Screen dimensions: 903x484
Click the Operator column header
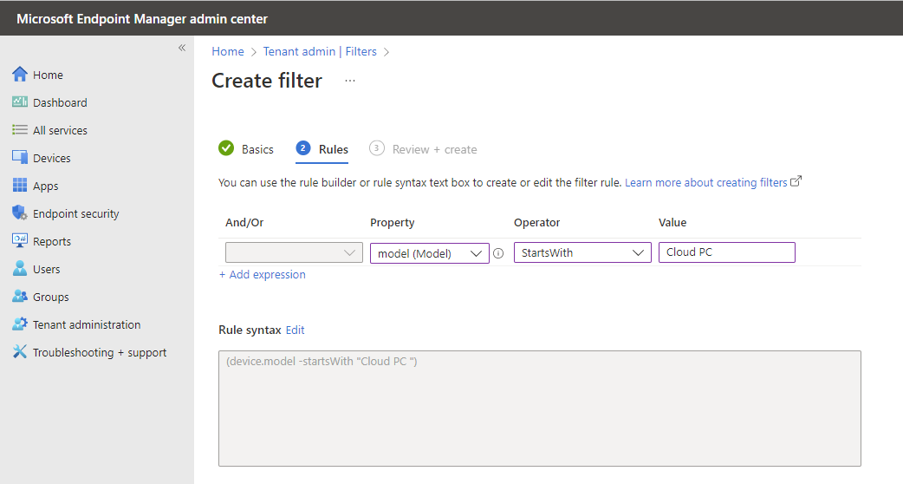pos(536,222)
